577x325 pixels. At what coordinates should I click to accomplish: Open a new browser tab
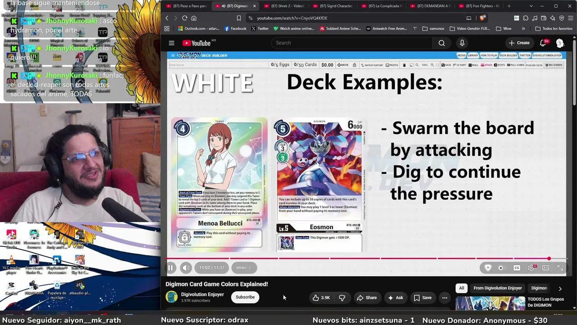[x=509, y=6]
